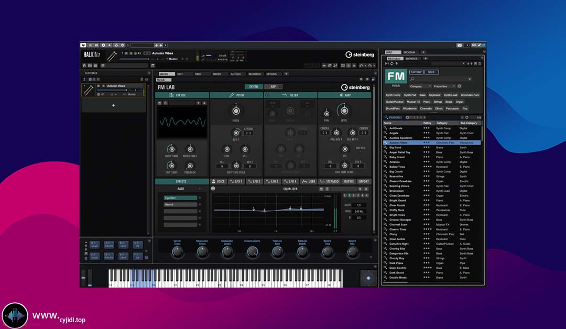The image size is (566, 329).
Task: Open the LFO 2 tab
Action: pyautogui.click(x=254, y=181)
